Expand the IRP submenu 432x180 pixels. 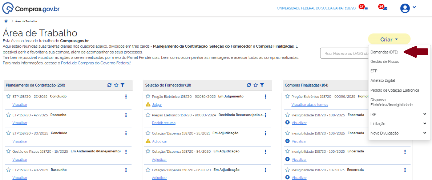click(x=425, y=114)
